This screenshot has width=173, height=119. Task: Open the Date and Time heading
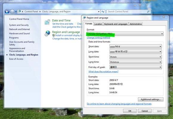coord(61,20)
